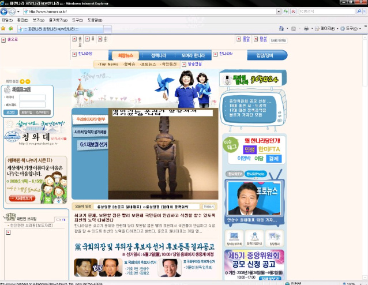This screenshot has width=368, height=285.
Task: Click the 6.4 재보궐 선거 side button
Action: 93,145
